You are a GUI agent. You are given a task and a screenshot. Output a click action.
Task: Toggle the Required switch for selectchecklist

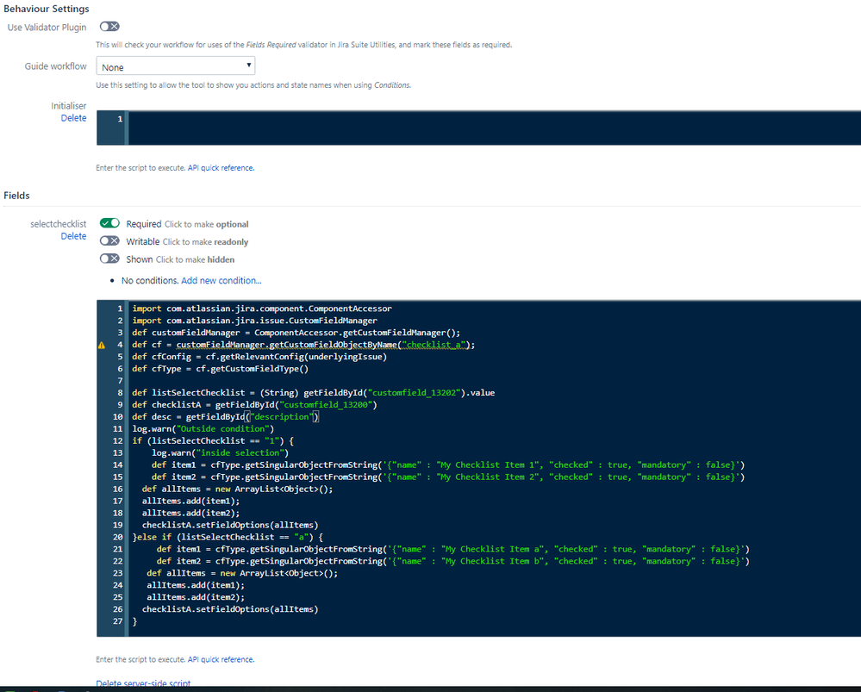point(109,223)
